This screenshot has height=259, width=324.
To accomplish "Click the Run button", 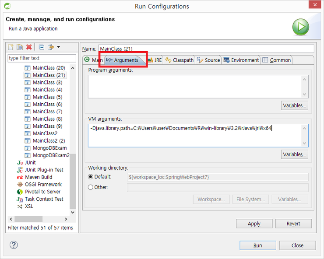I will point(257,245).
